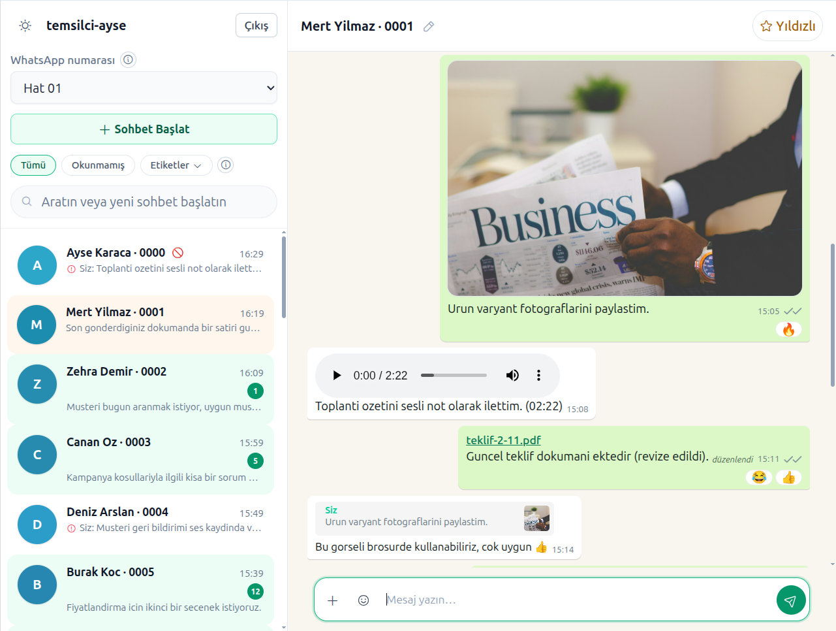The width and height of the screenshot is (836, 631).
Task: Edit contact name with pencil icon
Action: point(429,26)
